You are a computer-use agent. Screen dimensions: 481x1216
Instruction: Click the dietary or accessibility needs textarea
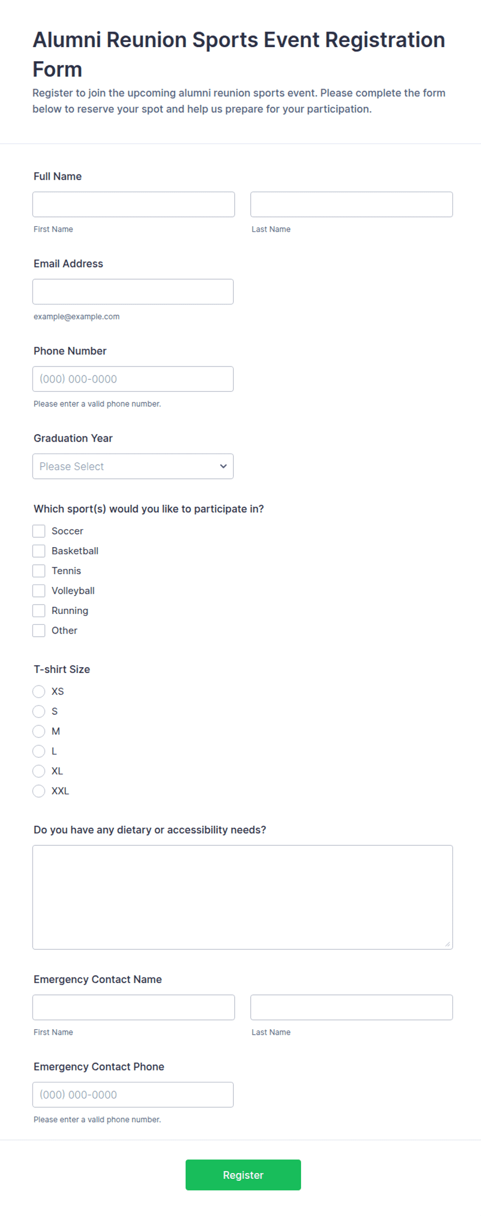tap(243, 897)
